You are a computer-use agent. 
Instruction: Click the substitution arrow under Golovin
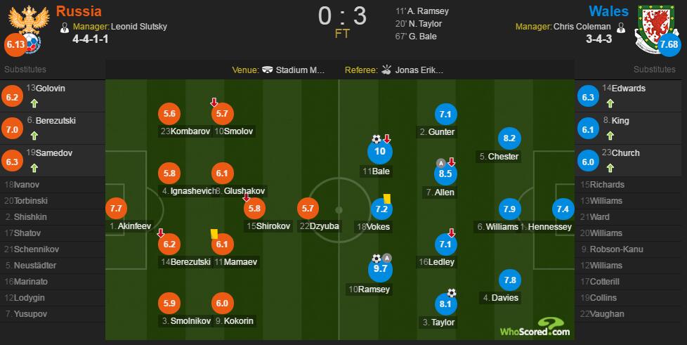[34, 103]
